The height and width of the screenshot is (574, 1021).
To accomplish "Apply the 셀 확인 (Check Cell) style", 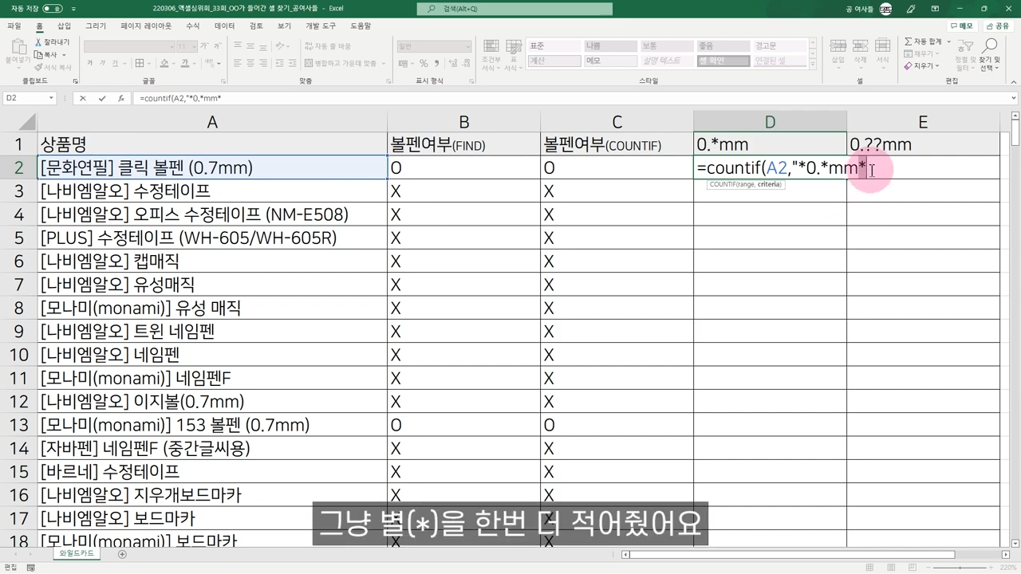I will tap(723, 61).
